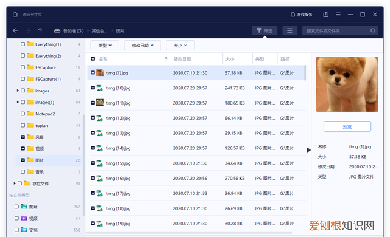Collapse preview panel with the triangle arrow
390x237 pixels.
309,150
